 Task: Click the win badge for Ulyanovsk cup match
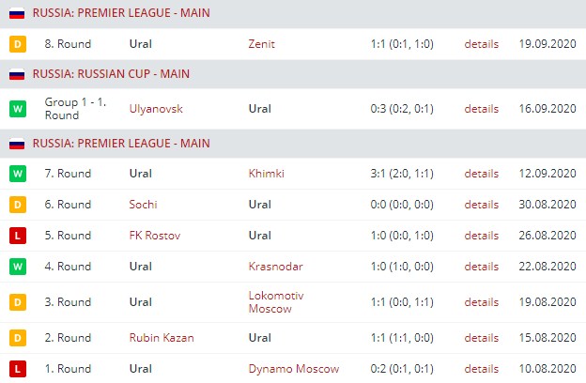[x=17, y=109]
